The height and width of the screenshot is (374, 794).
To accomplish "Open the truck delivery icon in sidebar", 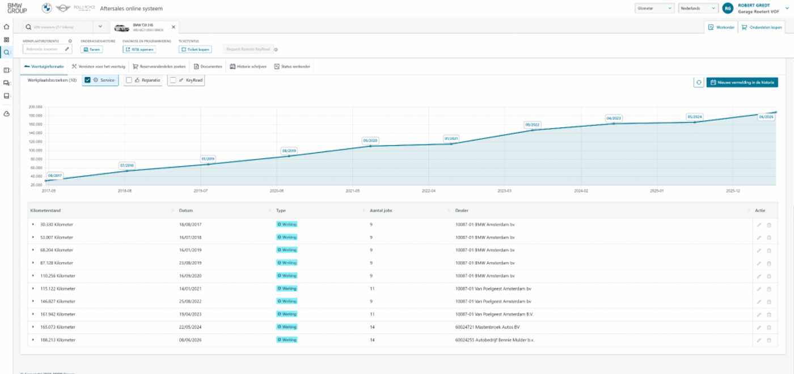I will click(x=6, y=83).
